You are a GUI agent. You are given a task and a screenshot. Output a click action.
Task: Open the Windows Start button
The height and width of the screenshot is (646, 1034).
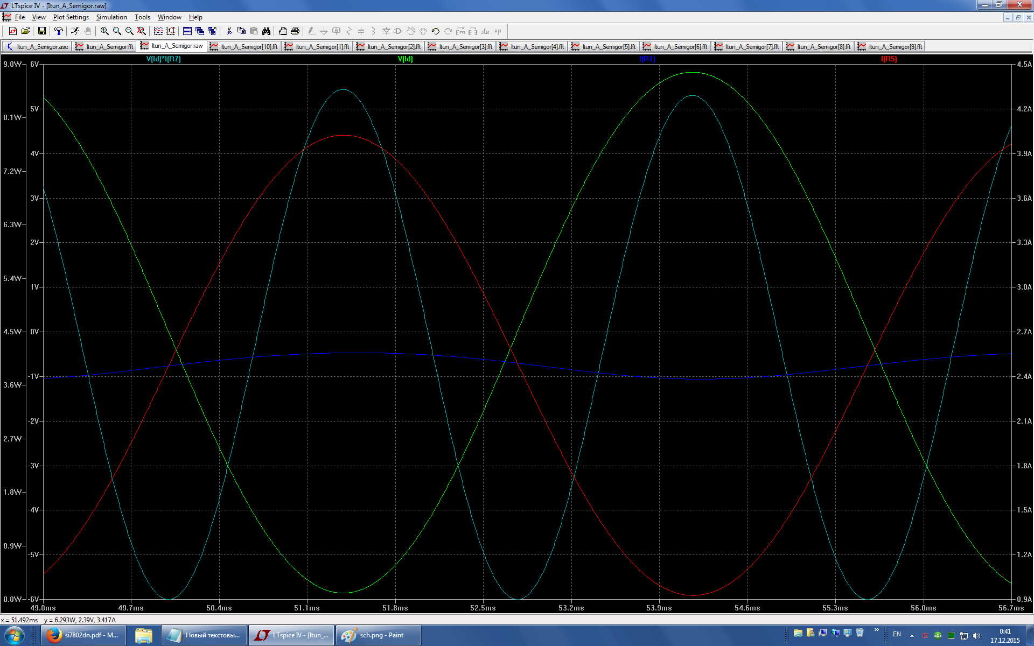[x=14, y=636]
